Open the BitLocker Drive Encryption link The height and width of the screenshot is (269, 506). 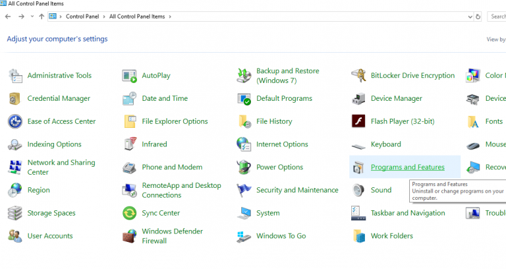(x=412, y=76)
